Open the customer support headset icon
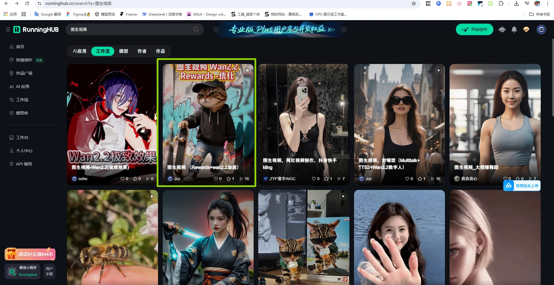 point(502,29)
